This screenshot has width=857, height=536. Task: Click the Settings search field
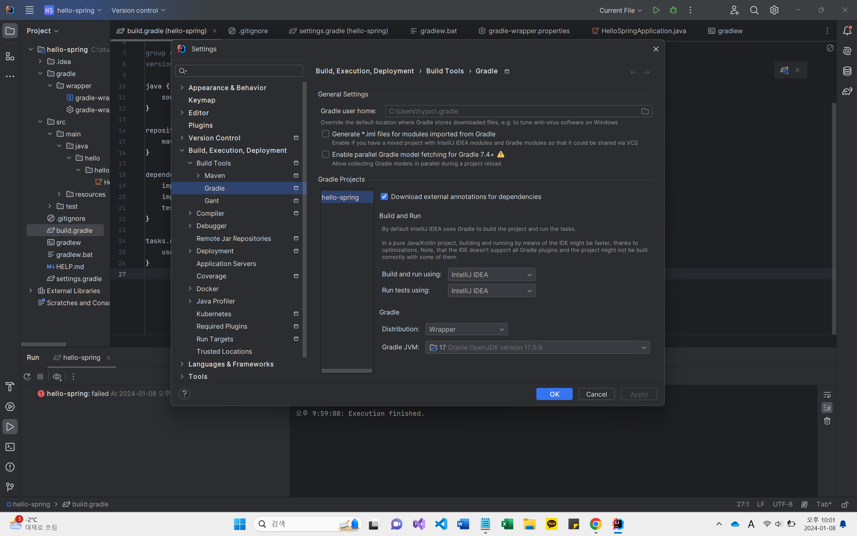(239, 71)
